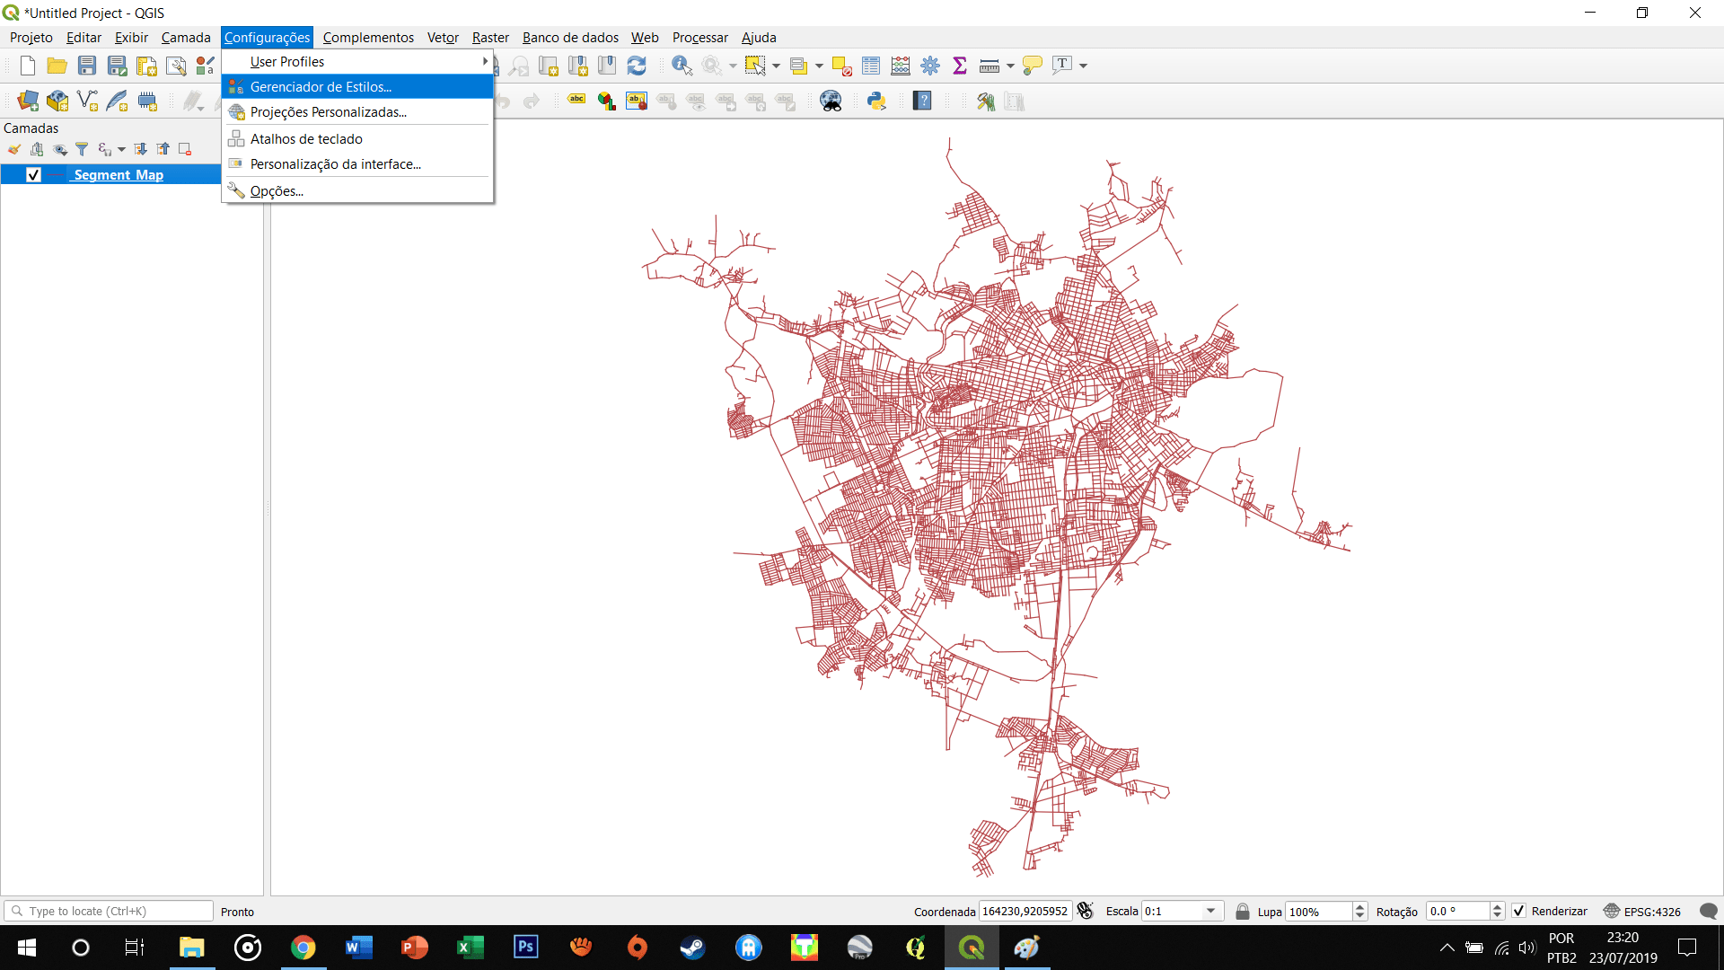The image size is (1724, 970).
Task: Open the layer attribute table
Action: 870,66
